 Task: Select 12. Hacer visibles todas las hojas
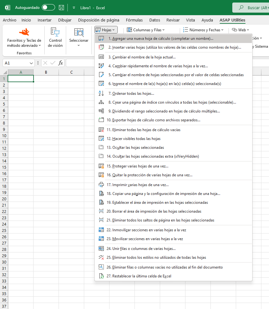(x=173, y=138)
